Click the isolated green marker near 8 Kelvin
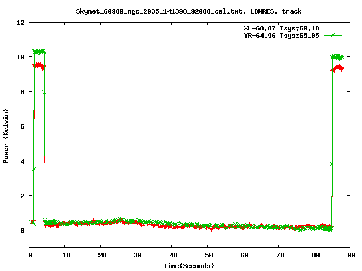362x271 pixels. click(x=44, y=92)
